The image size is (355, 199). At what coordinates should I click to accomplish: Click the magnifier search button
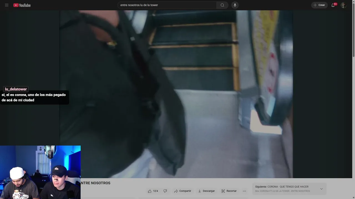tap(222, 5)
